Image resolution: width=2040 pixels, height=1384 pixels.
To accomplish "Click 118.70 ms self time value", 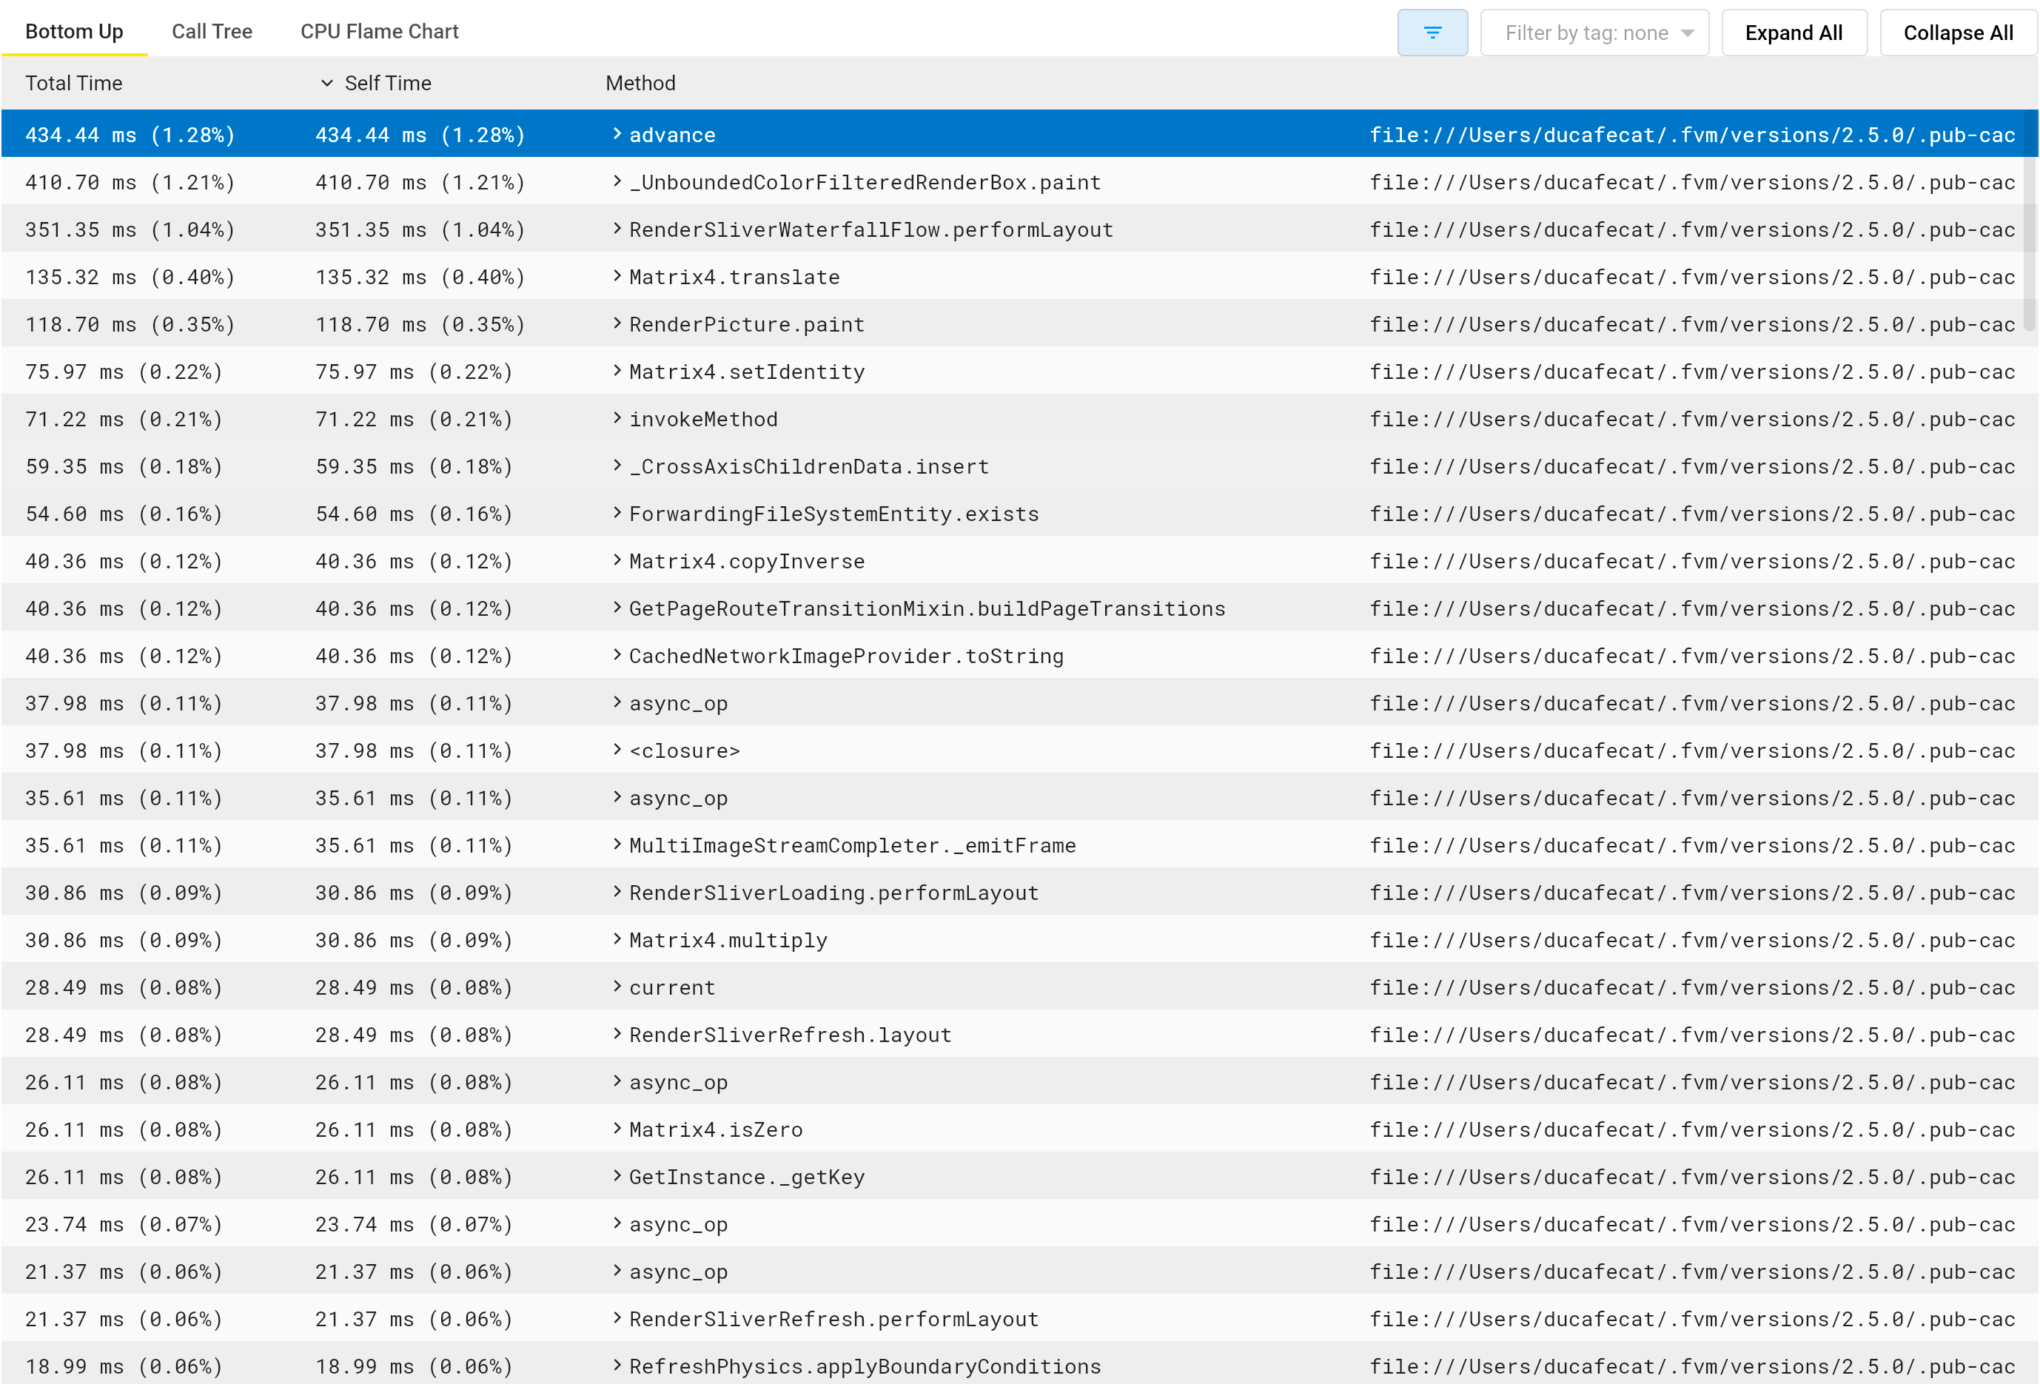I will pyautogui.click(x=420, y=325).
